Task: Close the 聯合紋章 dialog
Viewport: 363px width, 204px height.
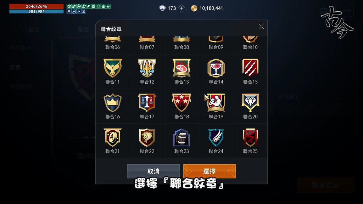Action: [261, 26]
